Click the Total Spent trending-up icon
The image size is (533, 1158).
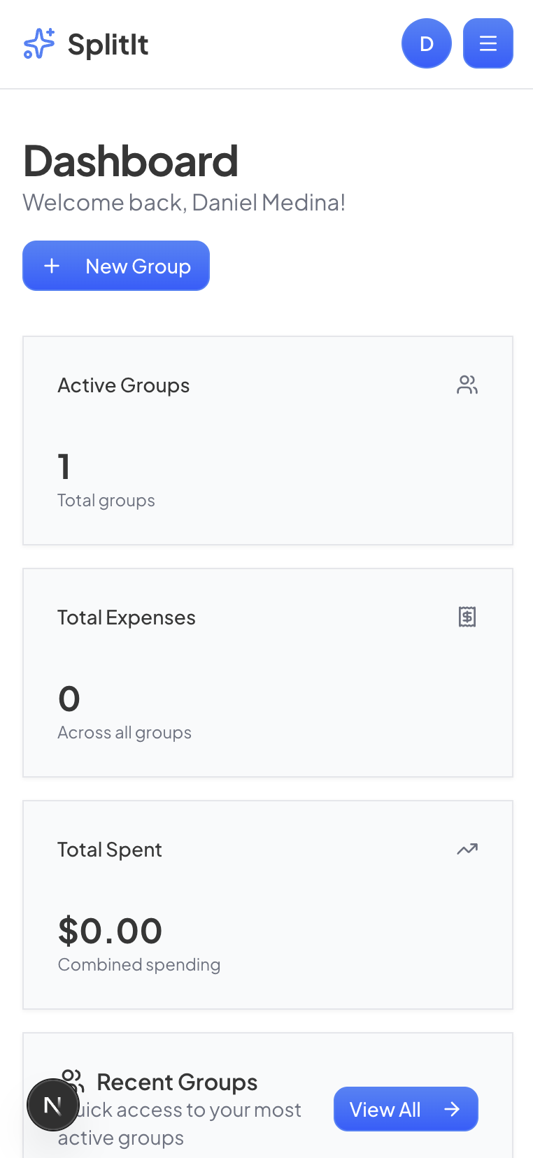(x=467, y=849)
